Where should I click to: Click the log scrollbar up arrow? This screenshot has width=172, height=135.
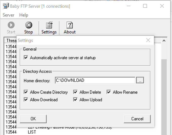pyautogui.click(x=164, y=41)
